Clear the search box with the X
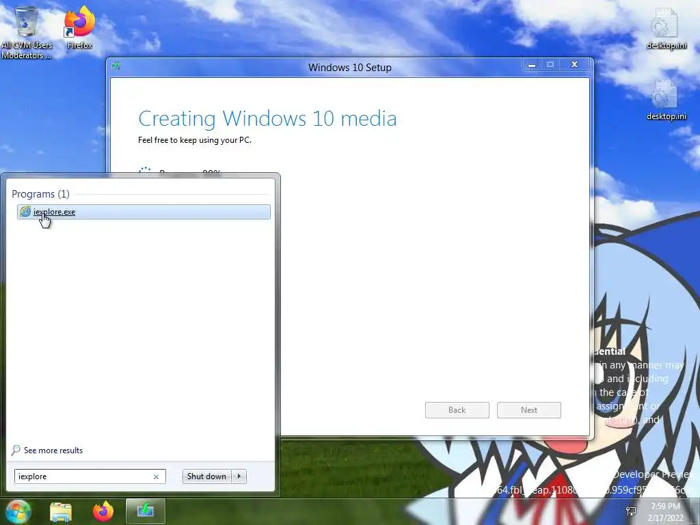This screenshot has height=525, width=700. (x=157, y=476)
